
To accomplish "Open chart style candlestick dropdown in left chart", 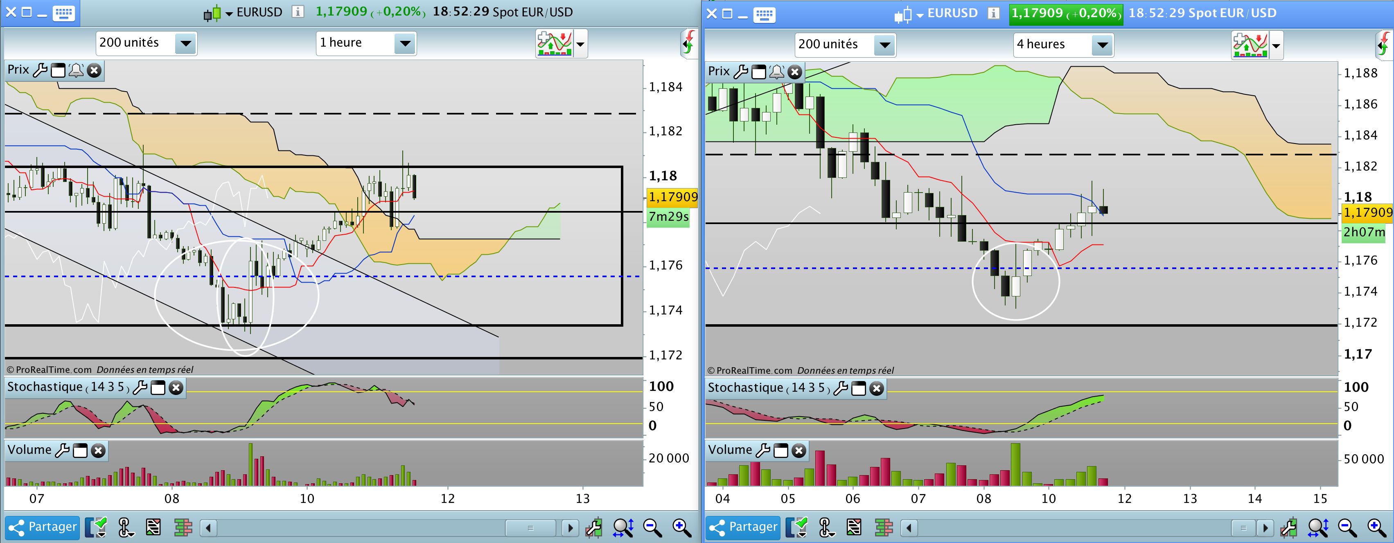I will point(218,13).
